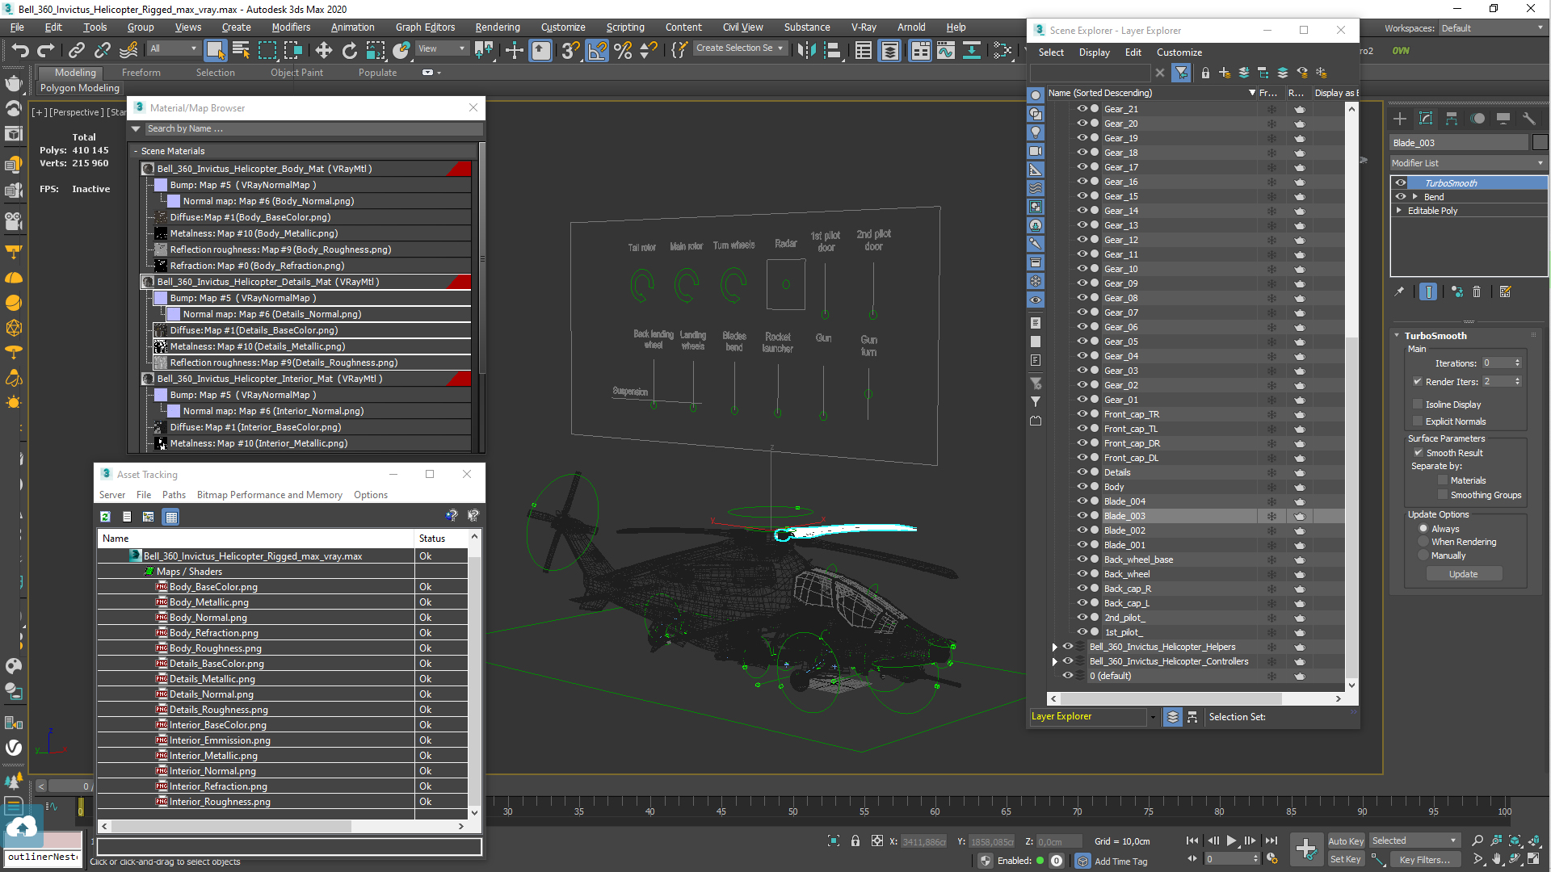The width and height of the screenshot is (1551, 872).
Task: Expand the Editable Poly modifier entry
Action: click(1400, 210)
